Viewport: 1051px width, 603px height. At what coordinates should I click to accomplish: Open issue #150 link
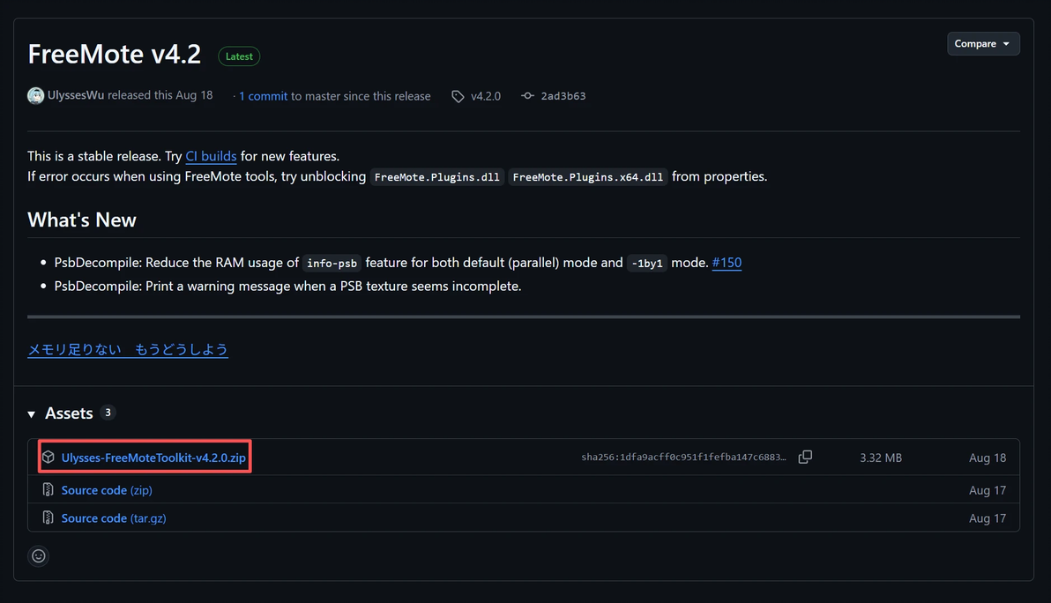pos(727,263)
